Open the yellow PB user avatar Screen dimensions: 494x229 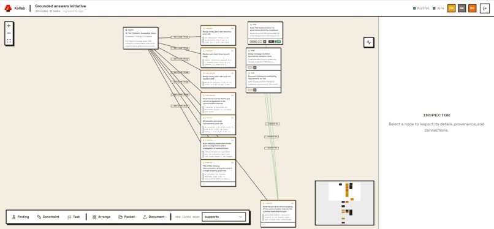click(x=452, y=8)
